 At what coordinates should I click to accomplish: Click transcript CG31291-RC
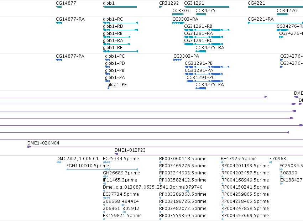[198, 41]
